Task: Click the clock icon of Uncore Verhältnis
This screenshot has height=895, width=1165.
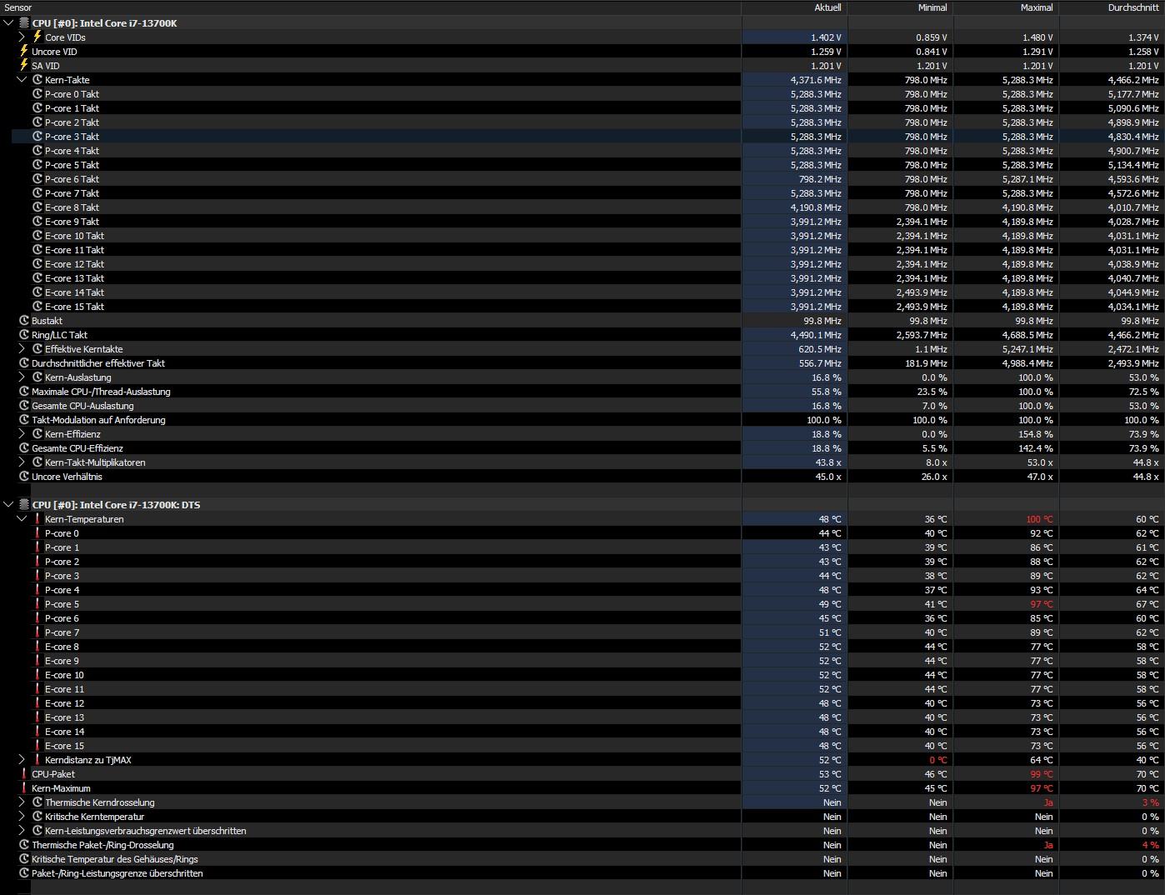Action: click(x=24, y=477)
